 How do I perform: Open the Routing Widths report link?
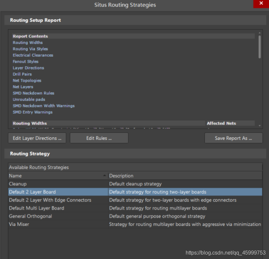[x=28, y=43]
